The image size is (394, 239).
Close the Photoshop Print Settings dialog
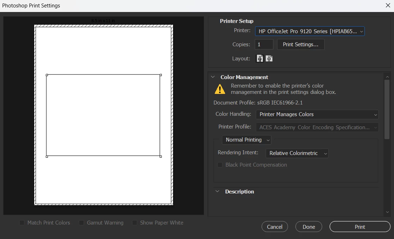388,5
